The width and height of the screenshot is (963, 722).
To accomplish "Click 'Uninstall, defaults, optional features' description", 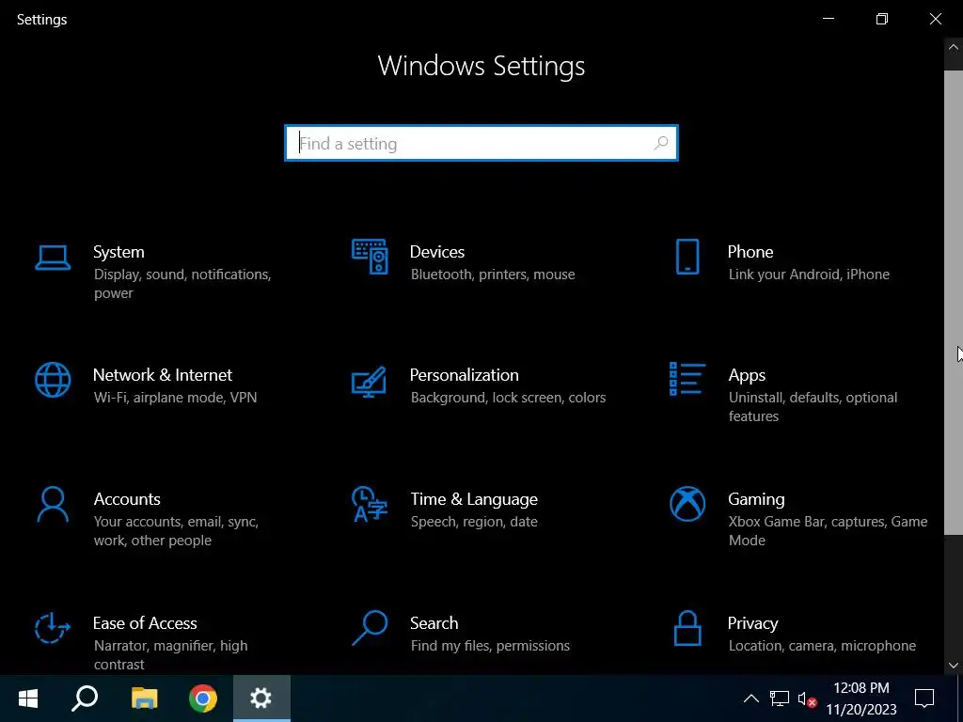I will pyautogui.click(x=813, y=407).
